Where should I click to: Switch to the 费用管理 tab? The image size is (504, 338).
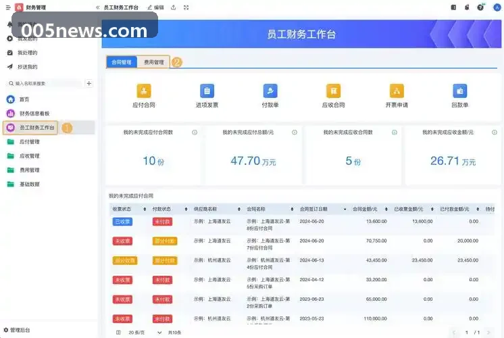153,62
